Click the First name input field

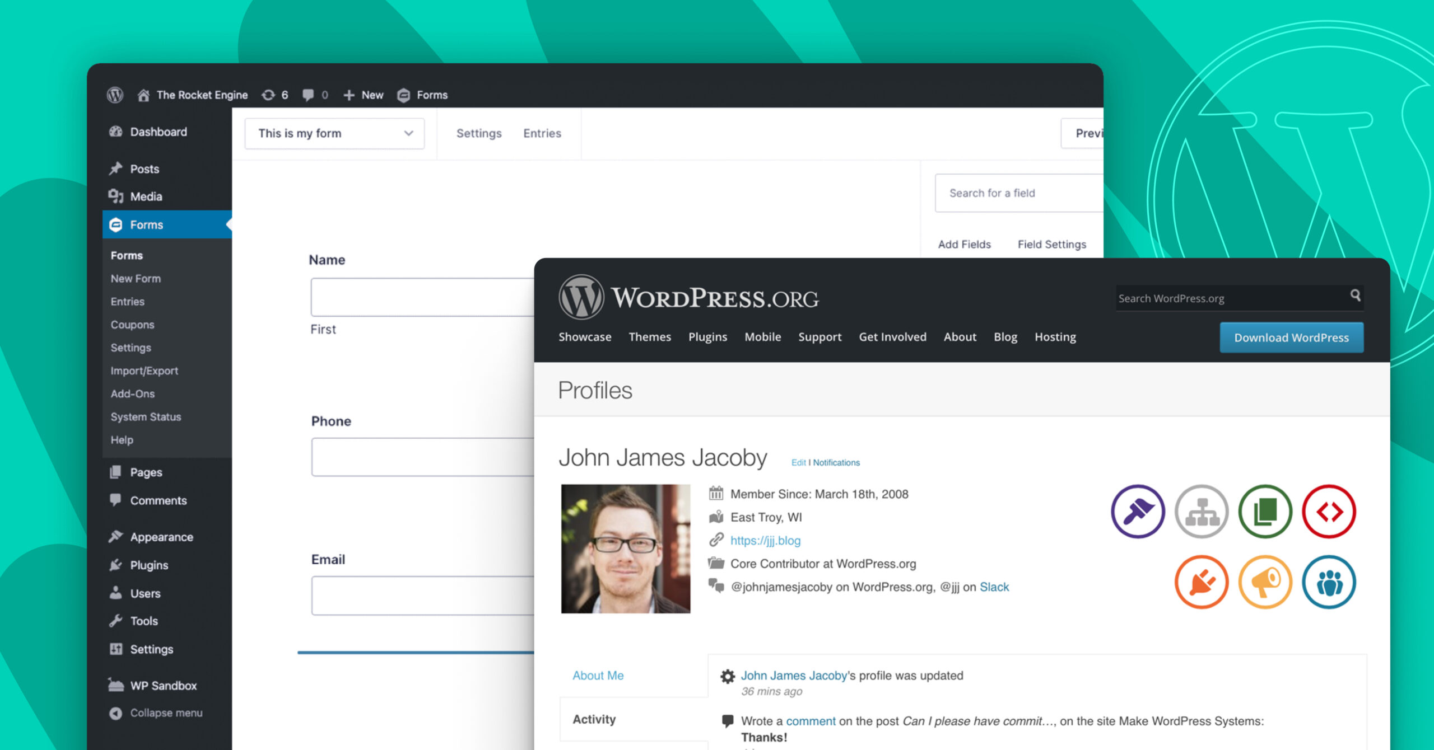(422, 297)
